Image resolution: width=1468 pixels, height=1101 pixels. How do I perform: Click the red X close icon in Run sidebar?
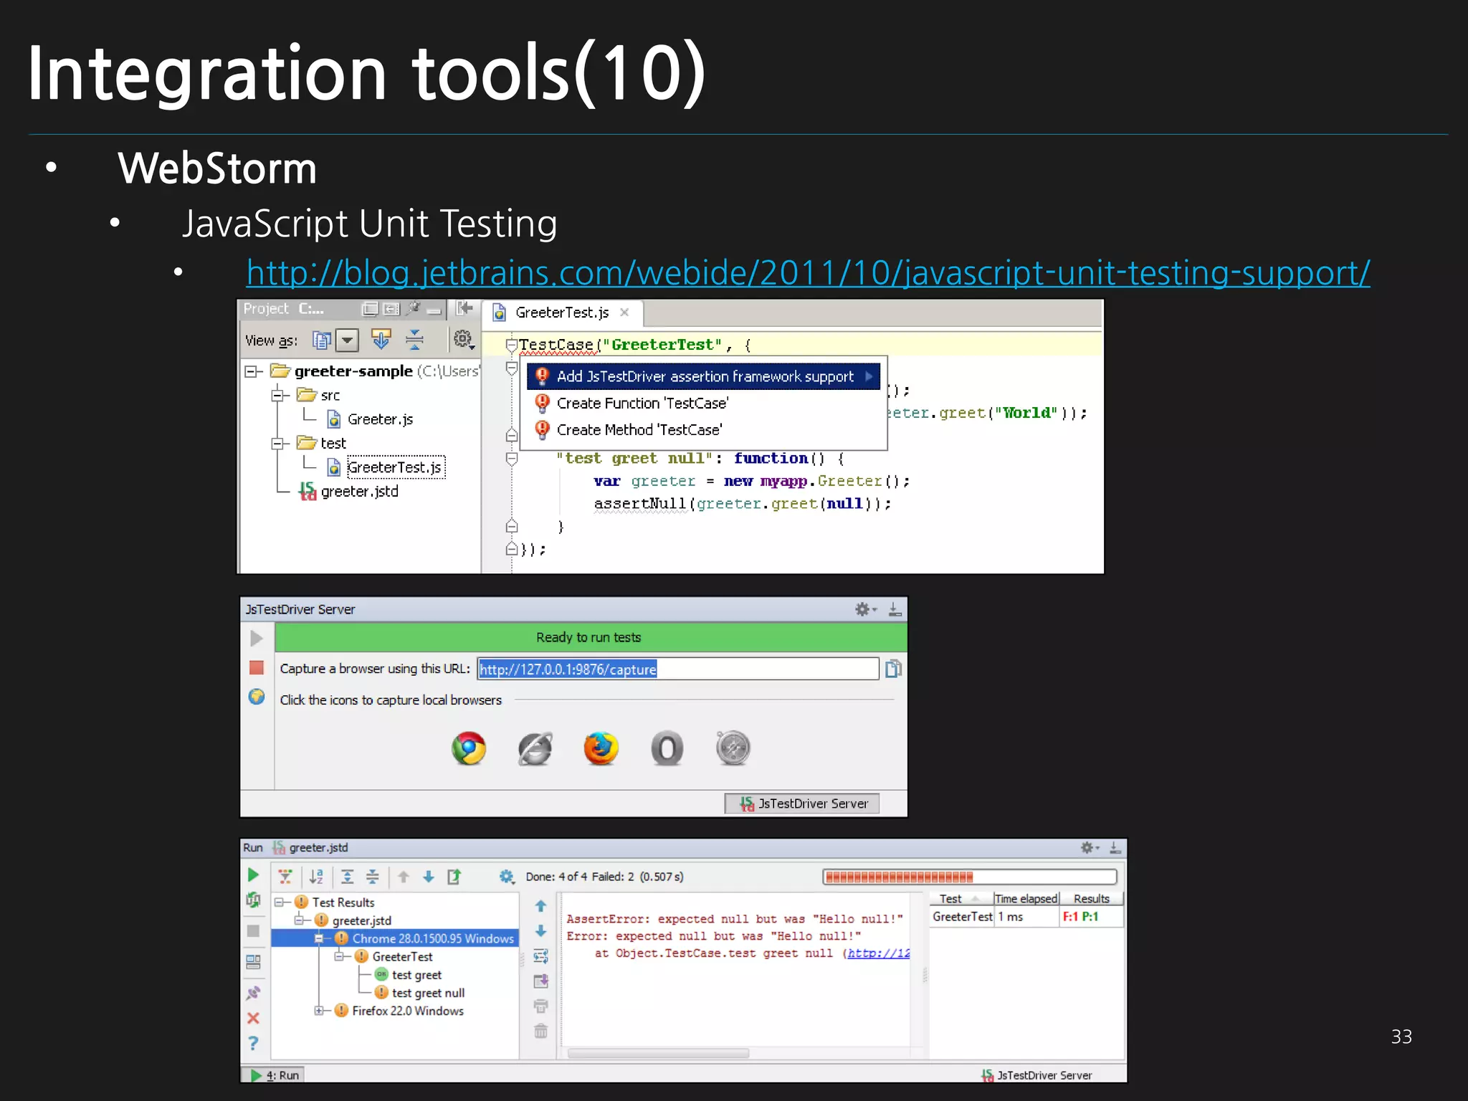(x=253, y=1018)
